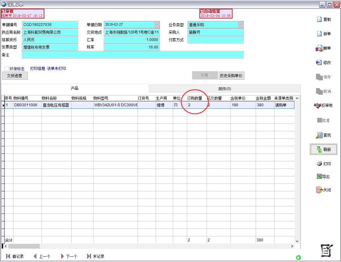Create a new order with 新单
This screenshot has width=341, height=262.
pos(319,34)
